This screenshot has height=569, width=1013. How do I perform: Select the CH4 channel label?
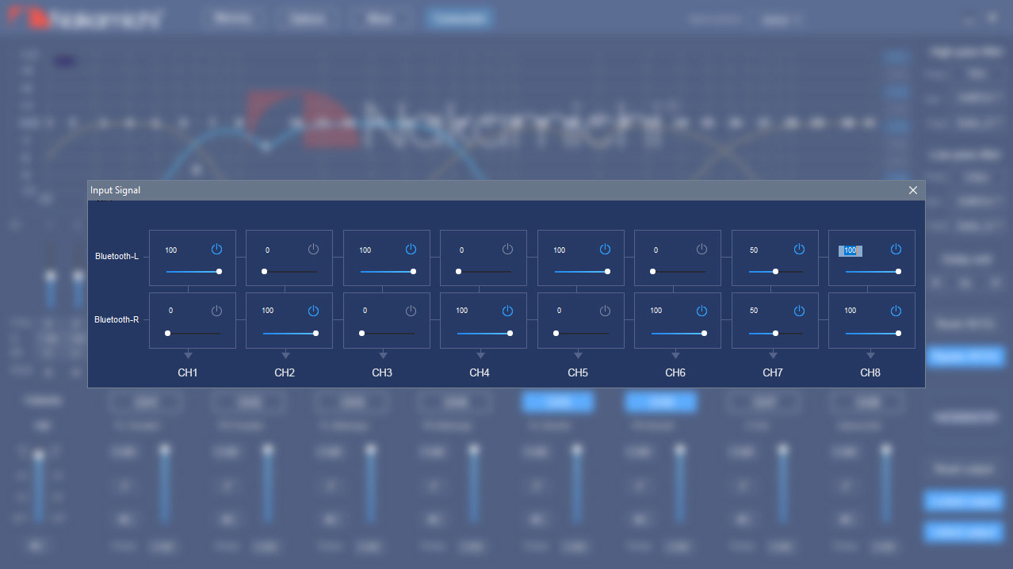[480, 372]
